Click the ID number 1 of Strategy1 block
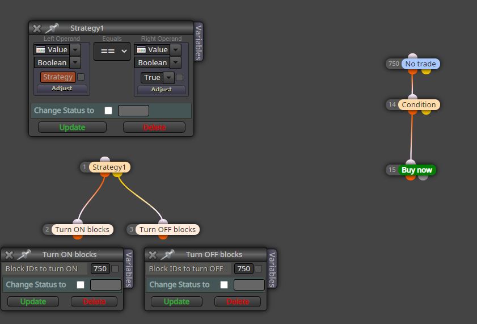Image resolution: width=477 pixels, height=324 pixels. (85, 167)
